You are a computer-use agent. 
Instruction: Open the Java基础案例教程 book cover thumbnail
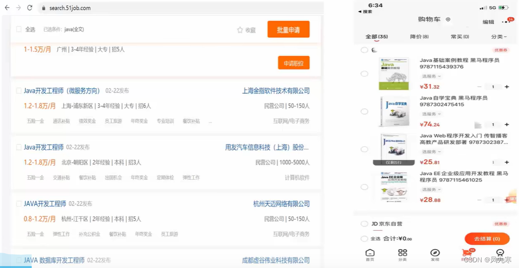pos(393,74)
